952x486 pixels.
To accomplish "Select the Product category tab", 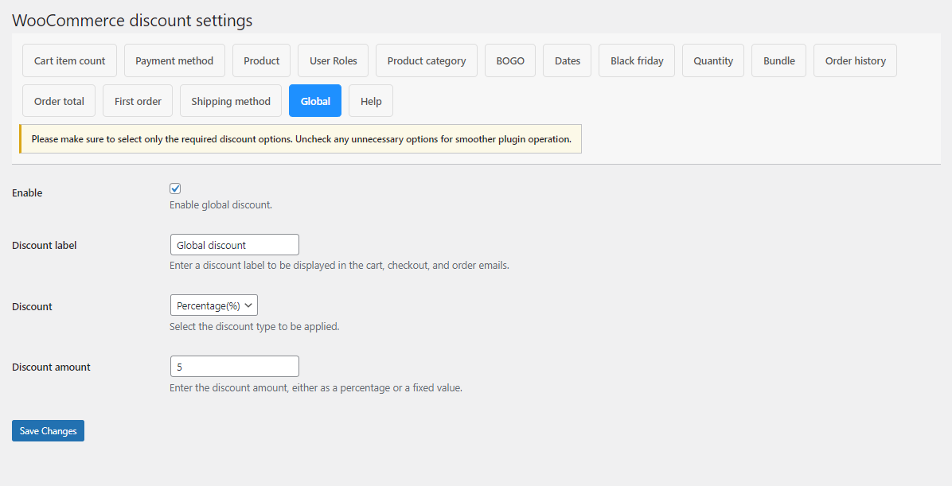I will [x=426, y=60].
